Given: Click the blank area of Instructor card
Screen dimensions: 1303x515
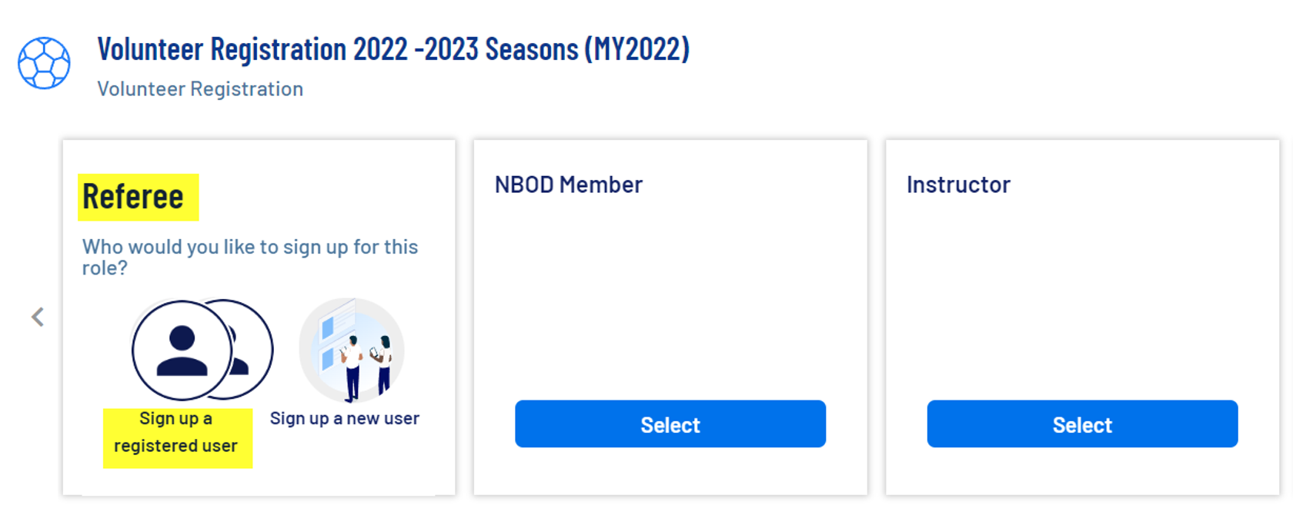Looking at the screenshot, I should (x=1081, y=292).
